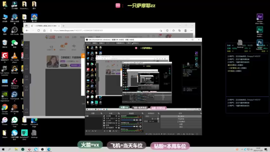Toggle lock on the Text (GDI+) source
The height and width of the screenshot is (152, 270).
click(x=119, y=119)
